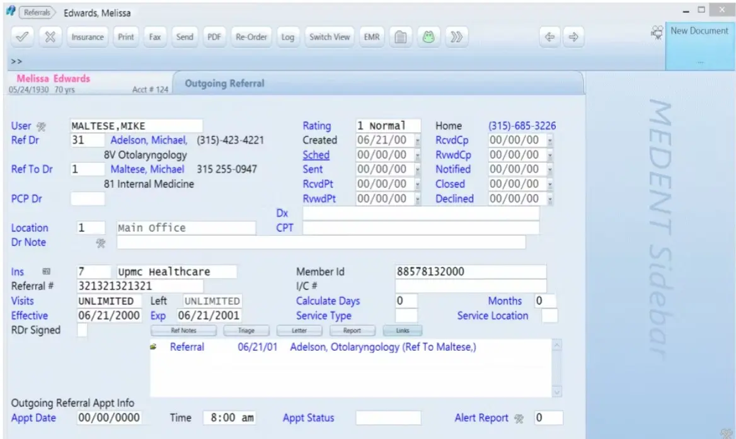
Task: Click the gear icon beside the User field
Action: [x=42, y=126]
